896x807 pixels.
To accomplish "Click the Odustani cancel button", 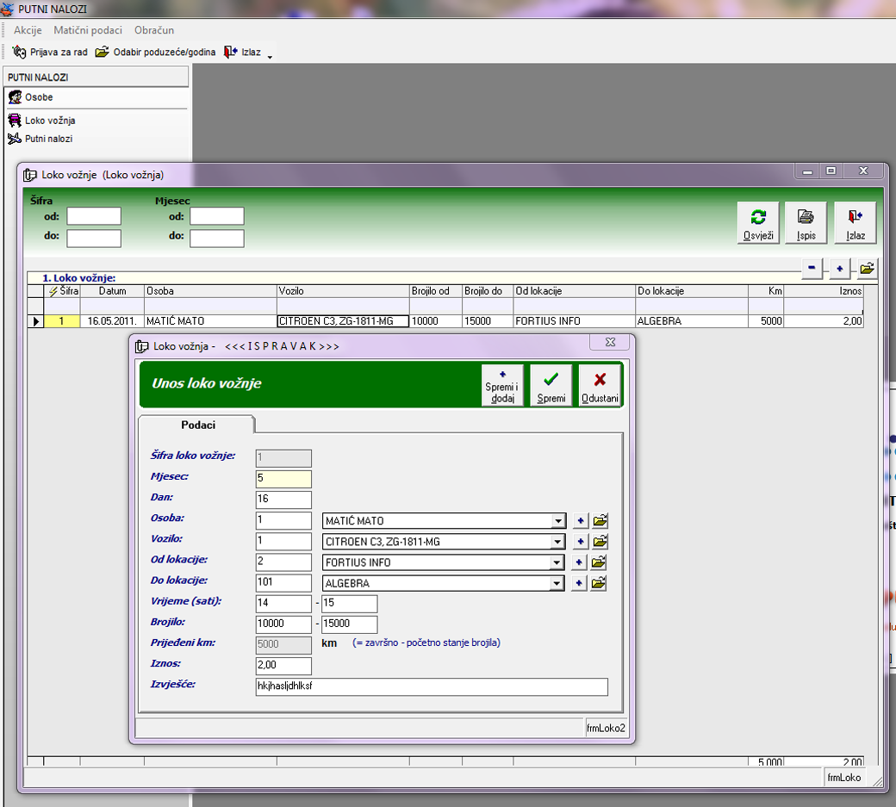I will [x=600, y=385].
